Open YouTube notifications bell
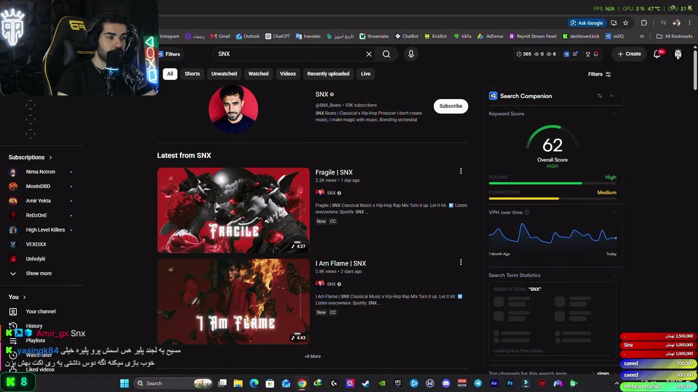 [x=658, y=54]
